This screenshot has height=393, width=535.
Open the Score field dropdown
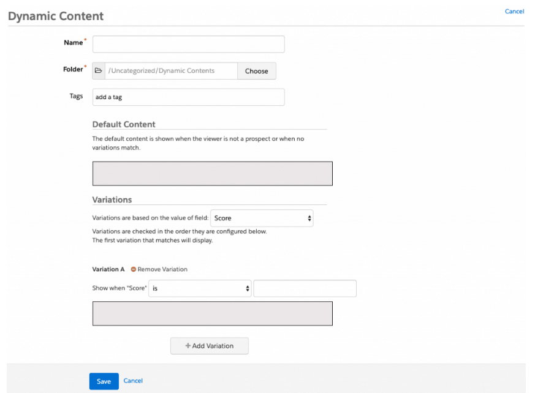coord(262,218)
